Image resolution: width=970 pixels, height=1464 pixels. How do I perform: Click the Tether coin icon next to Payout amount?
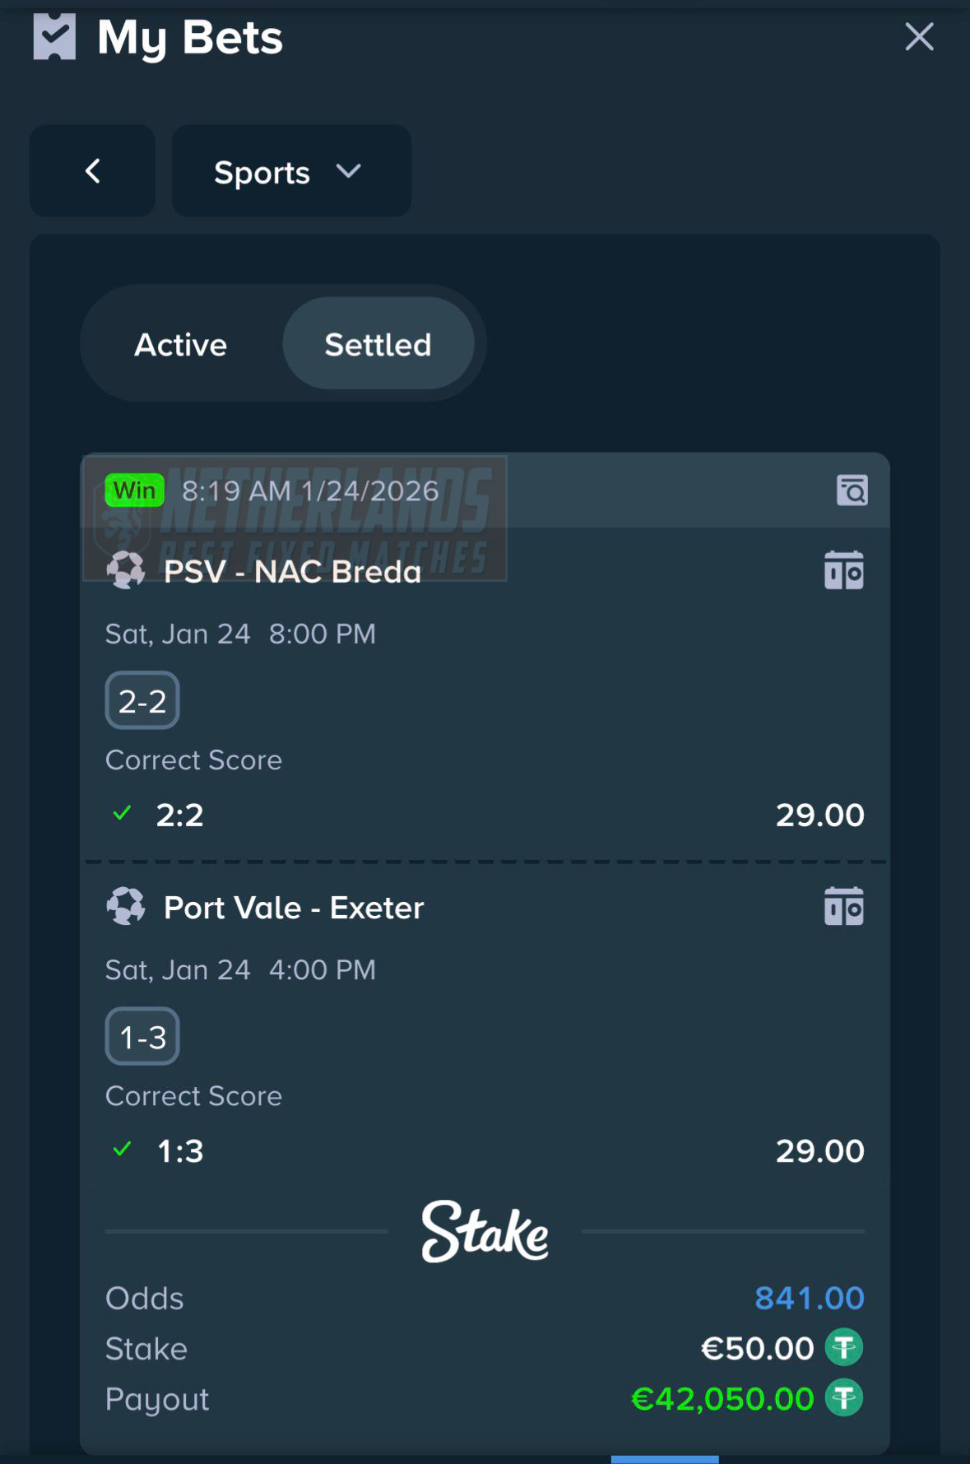point(844,1397)
